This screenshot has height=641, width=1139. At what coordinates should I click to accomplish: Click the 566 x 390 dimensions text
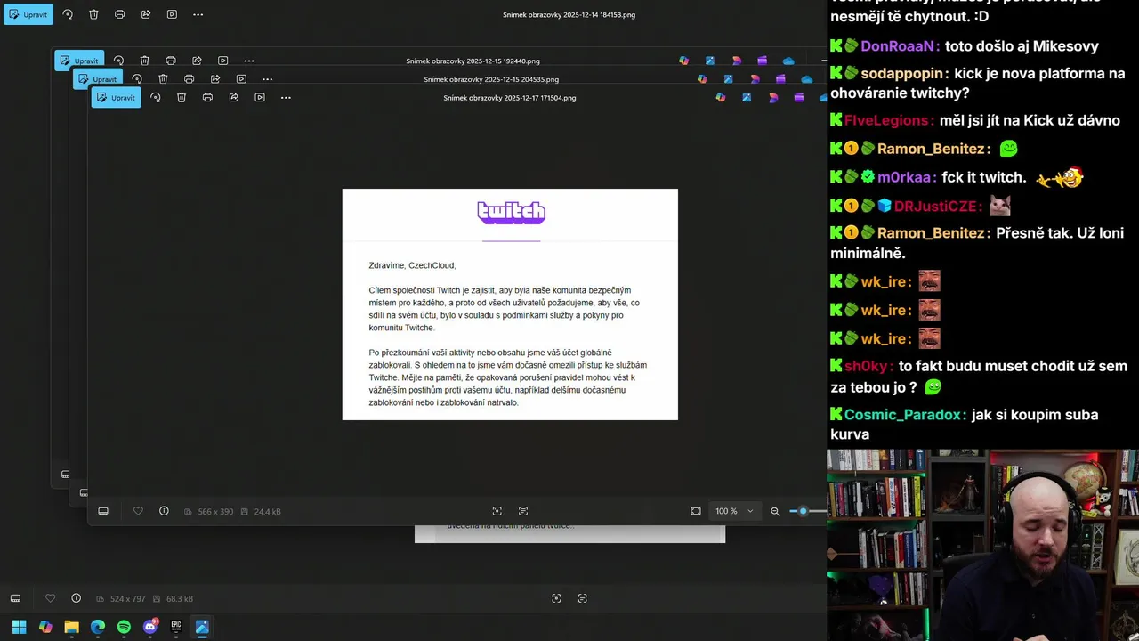coord(215,512)
